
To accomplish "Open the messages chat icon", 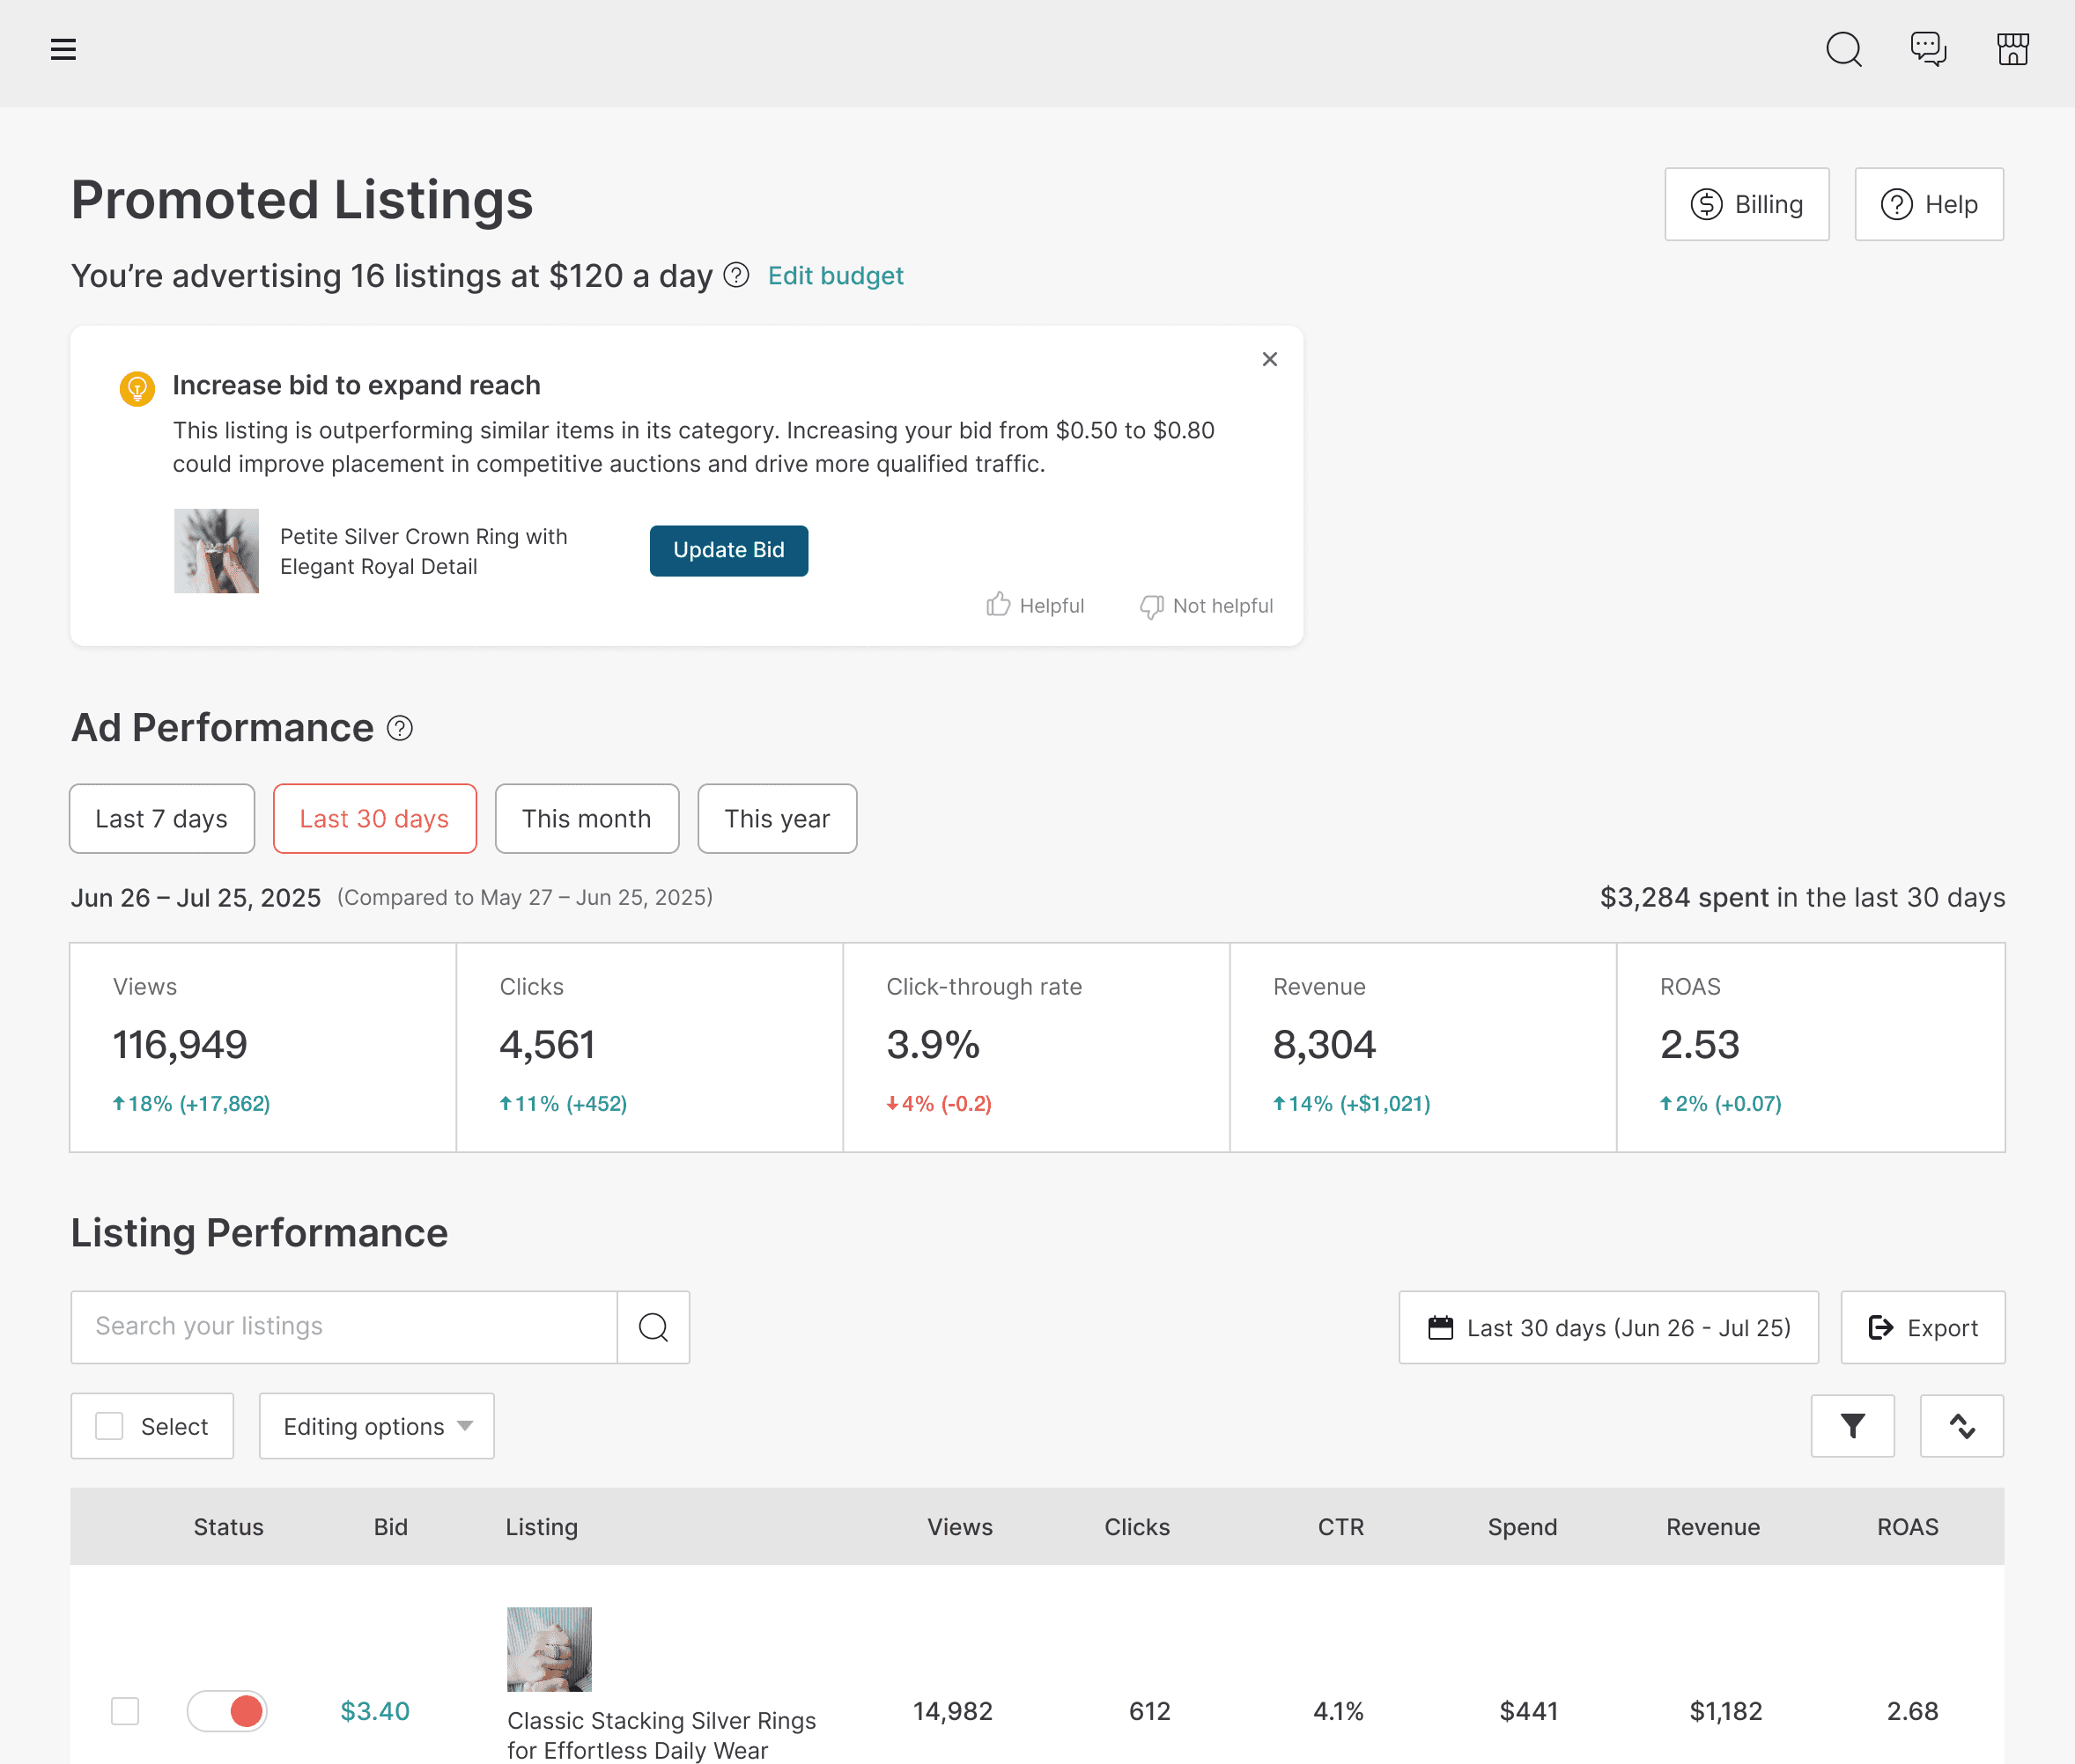I will [1927, 49].
